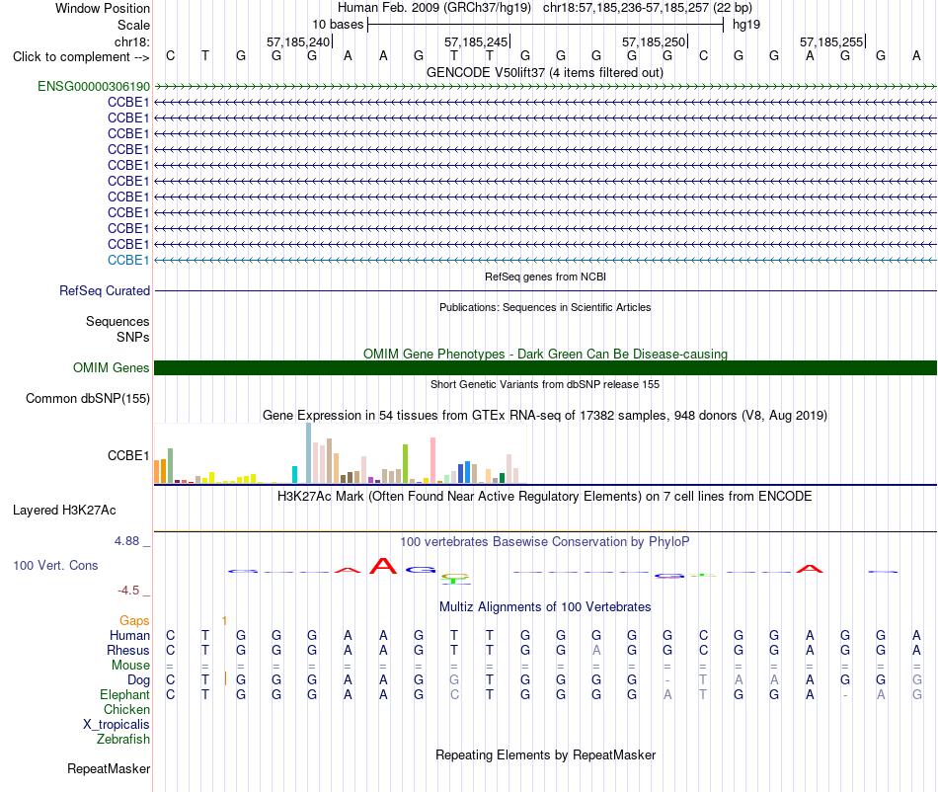
Task: Click the orange gap count 1 in Gaps row
Action: click(x=224, y=621)
